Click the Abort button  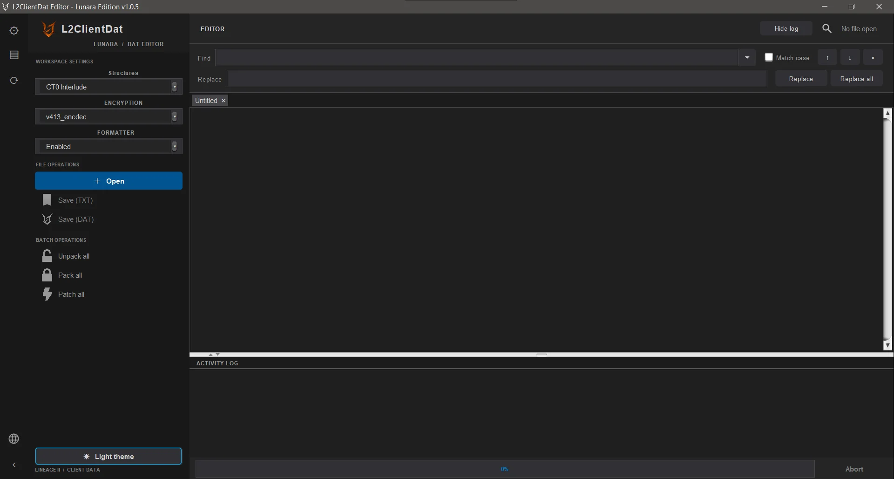click(x=854, y=469)
